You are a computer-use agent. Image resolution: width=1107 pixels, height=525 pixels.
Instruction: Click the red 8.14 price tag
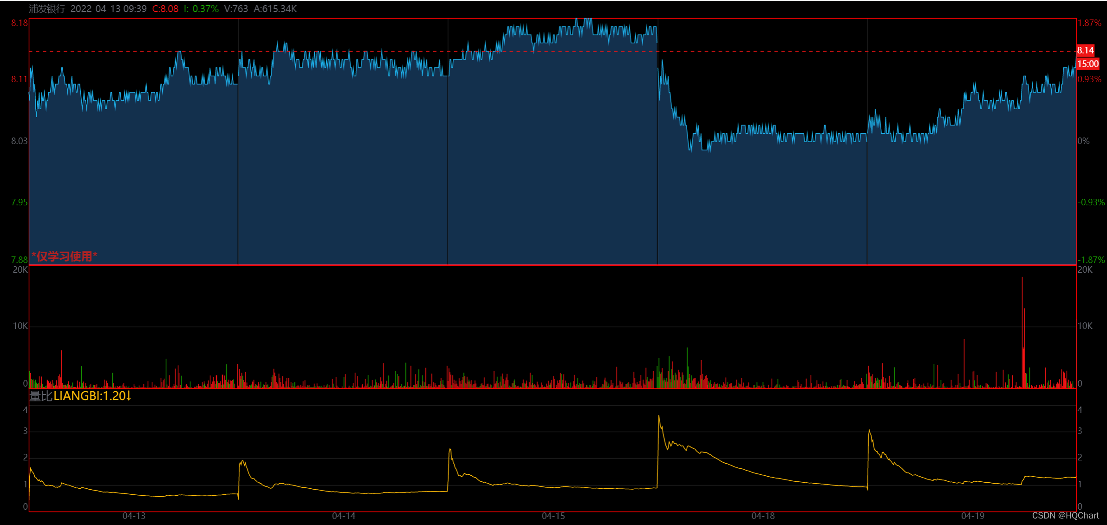[1086, 50]
